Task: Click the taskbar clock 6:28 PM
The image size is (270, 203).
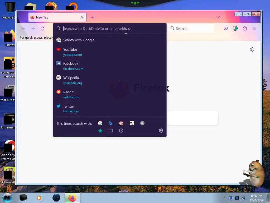Action: tap(257, 196)
